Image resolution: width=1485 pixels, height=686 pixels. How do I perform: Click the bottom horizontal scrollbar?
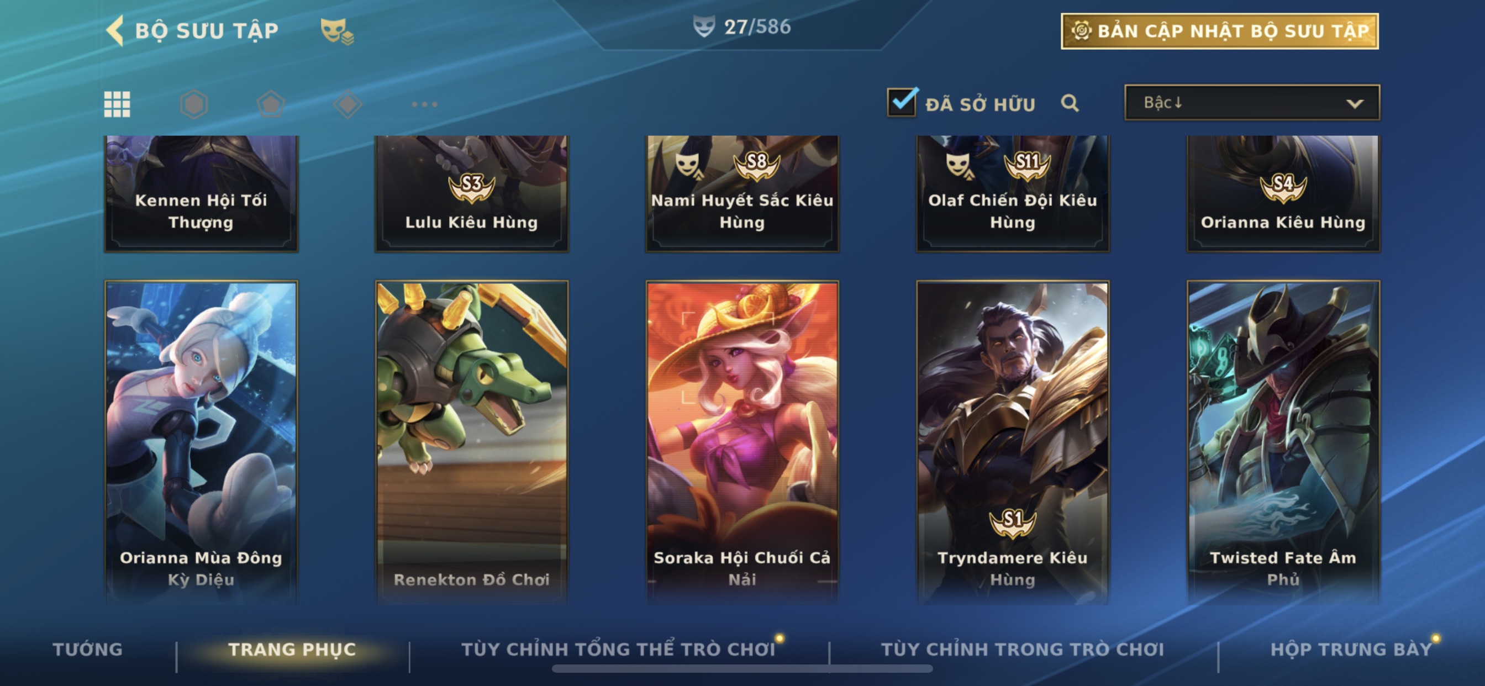tap(742, 669)
